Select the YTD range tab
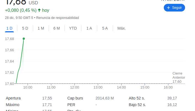This screenshot has height=111, width=195. coord(73,28)
